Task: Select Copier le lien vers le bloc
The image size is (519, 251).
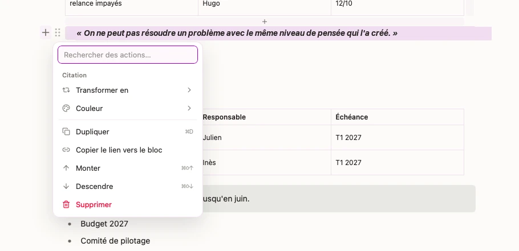Action: [x=128, y=150]
